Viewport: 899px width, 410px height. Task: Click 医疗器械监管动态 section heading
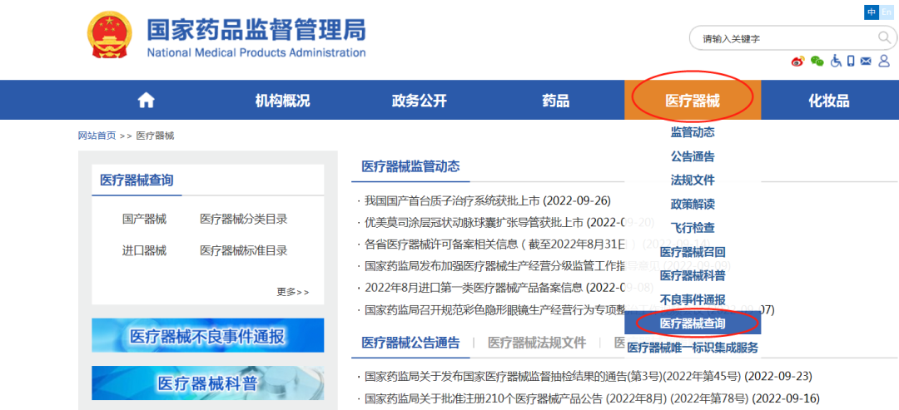point(410,166)
